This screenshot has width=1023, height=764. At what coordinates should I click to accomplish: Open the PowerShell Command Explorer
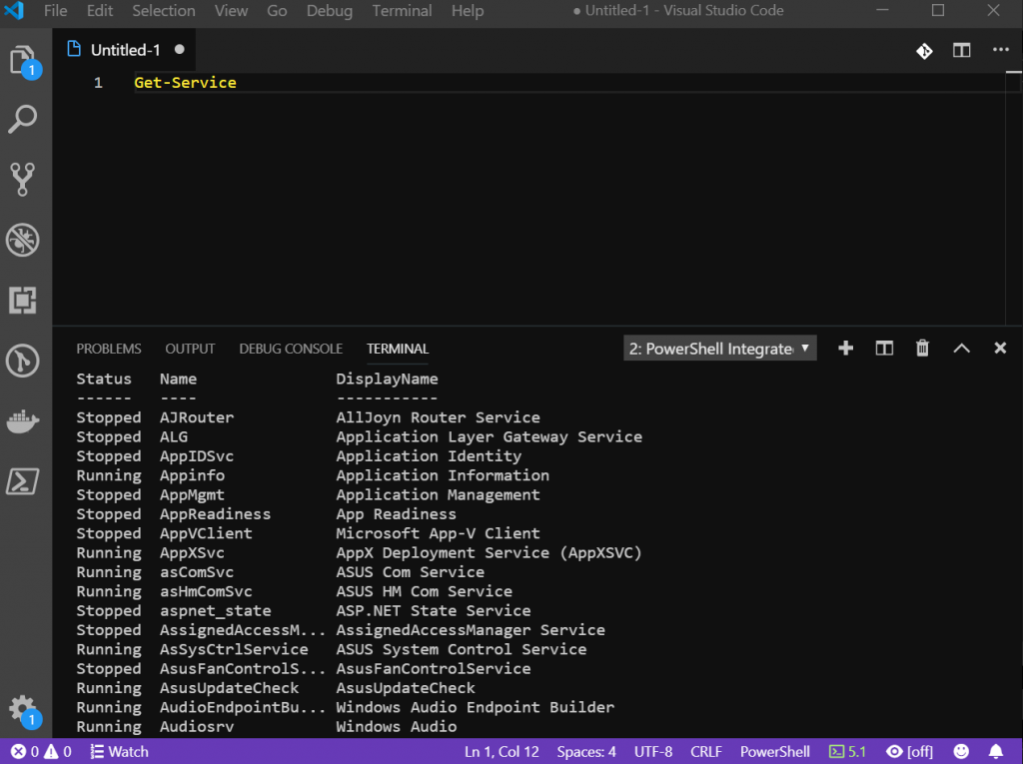click(23, 482)
